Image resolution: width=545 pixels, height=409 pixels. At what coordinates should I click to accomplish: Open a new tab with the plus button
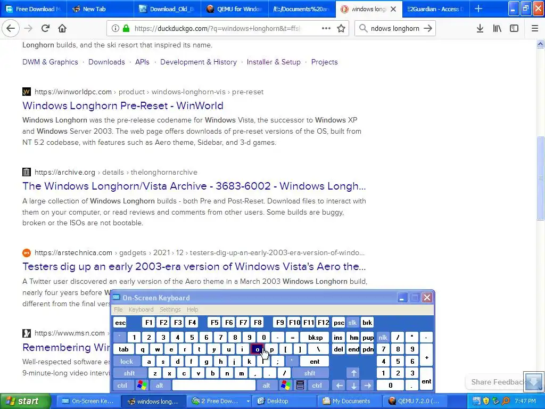coord(478,9)
